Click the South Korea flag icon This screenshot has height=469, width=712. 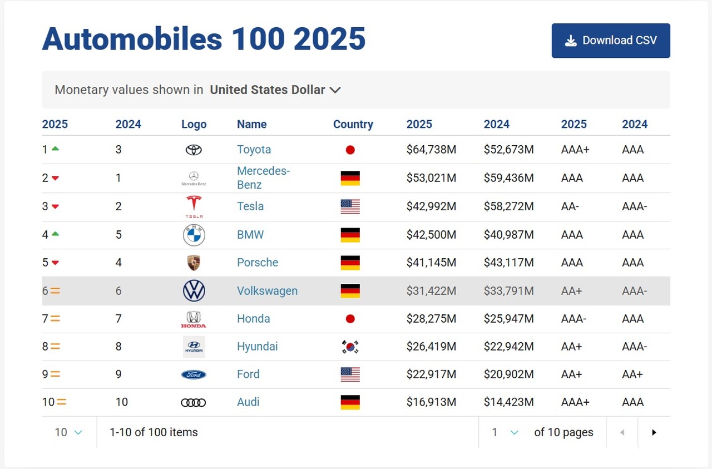pyautogui.click(x=350, y=347)
